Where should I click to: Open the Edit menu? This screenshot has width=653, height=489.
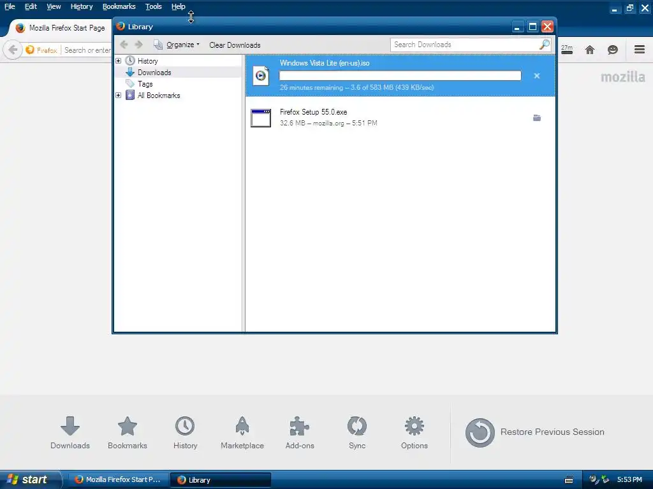tap(31, 6)
